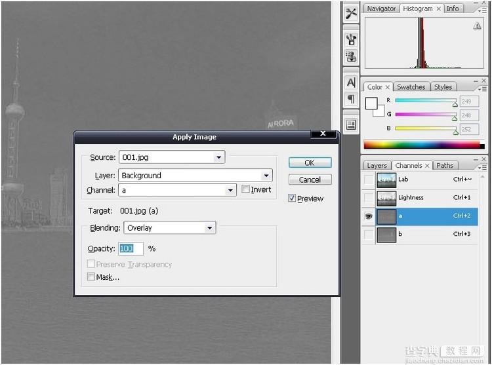Click the Opacity input field
492x365 pixels.
[131, 249]
